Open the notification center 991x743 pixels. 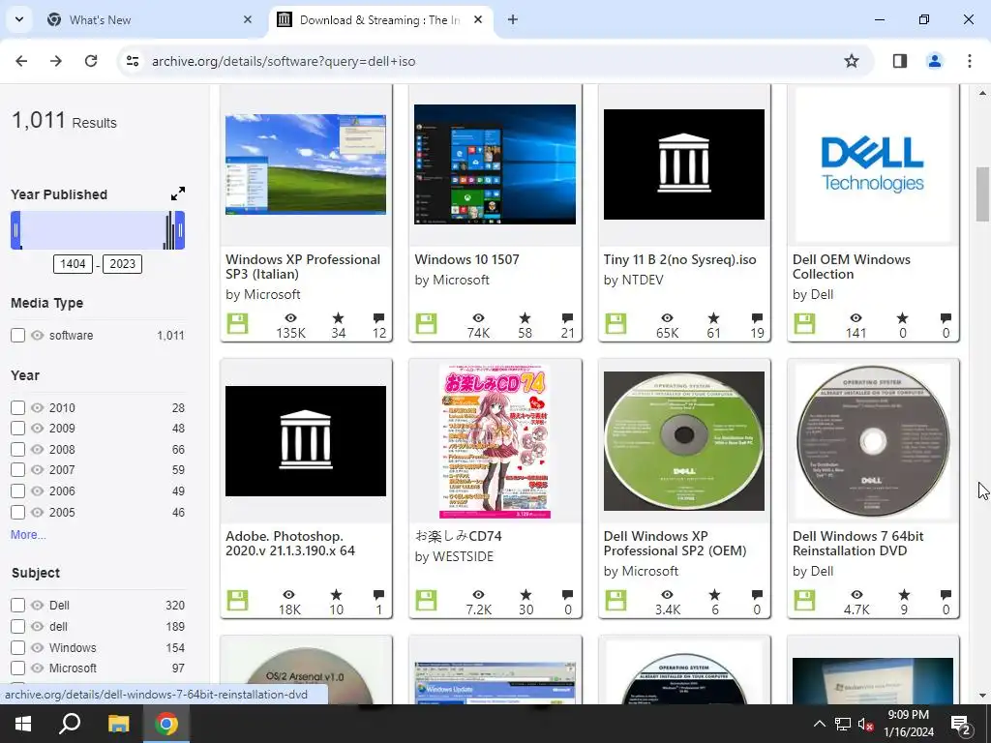960,724
